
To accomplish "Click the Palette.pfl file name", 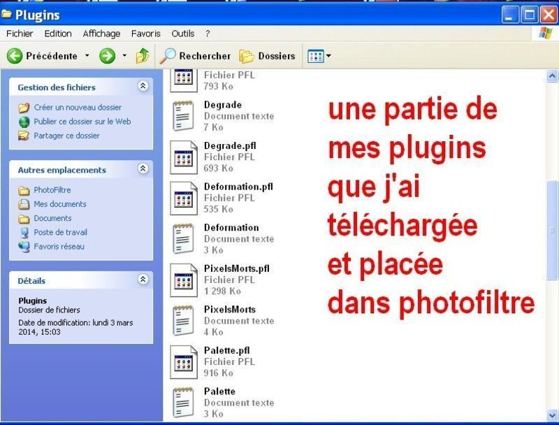I will coord(226,350).
